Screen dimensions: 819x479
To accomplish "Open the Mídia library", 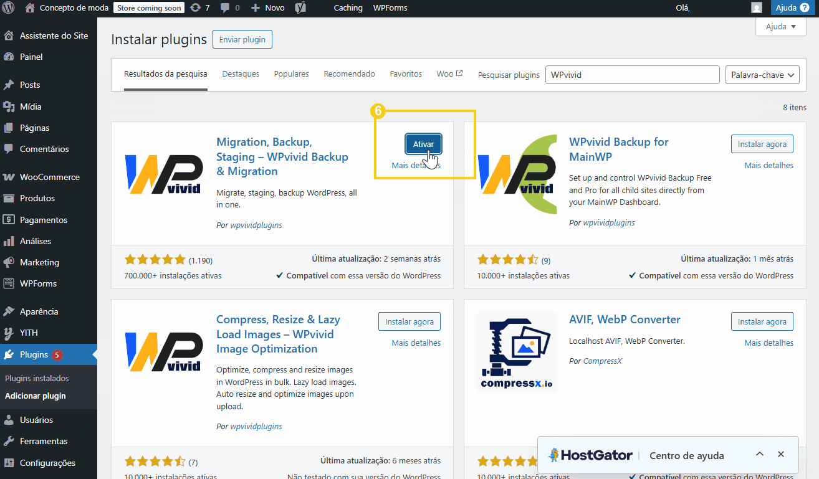I will 49,107.
